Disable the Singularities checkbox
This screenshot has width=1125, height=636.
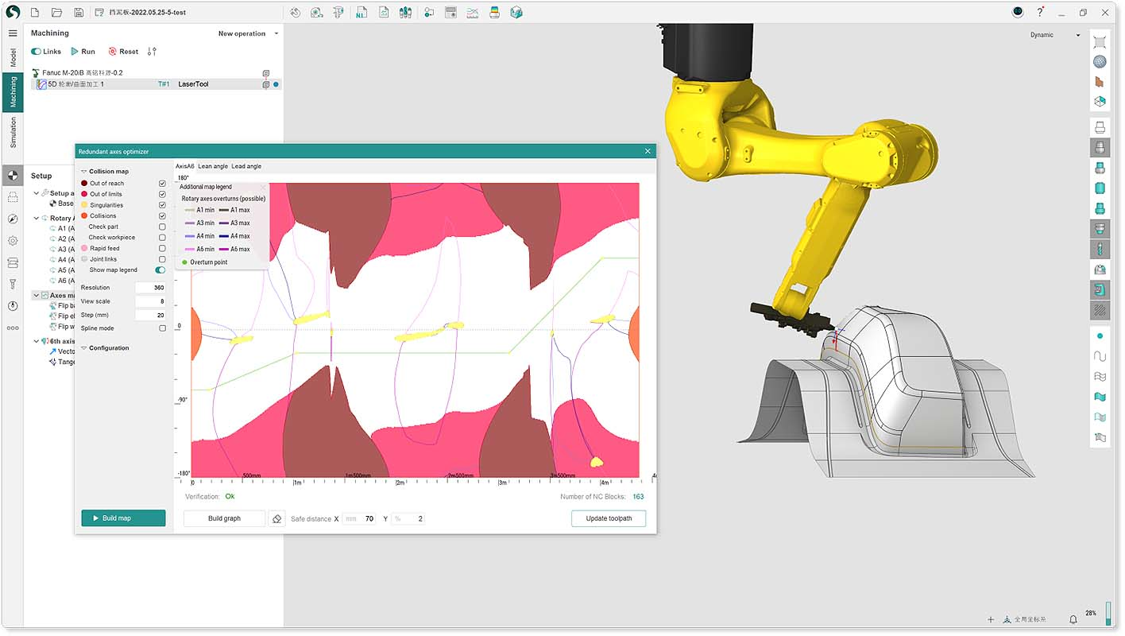162,204
